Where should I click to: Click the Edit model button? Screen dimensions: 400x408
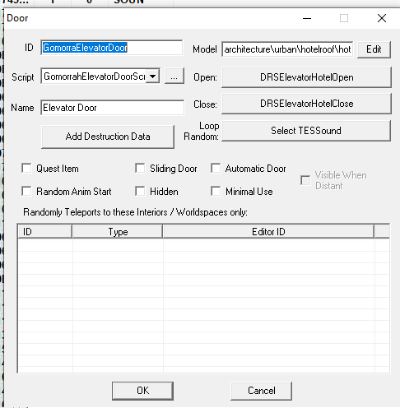coord(374,49)
